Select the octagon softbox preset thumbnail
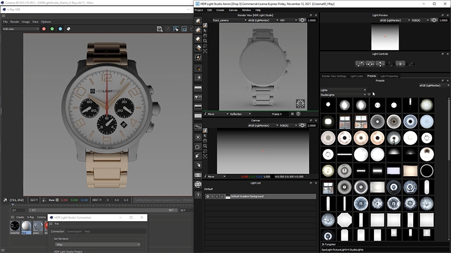 pyautogui.click(x=345, y=220)
